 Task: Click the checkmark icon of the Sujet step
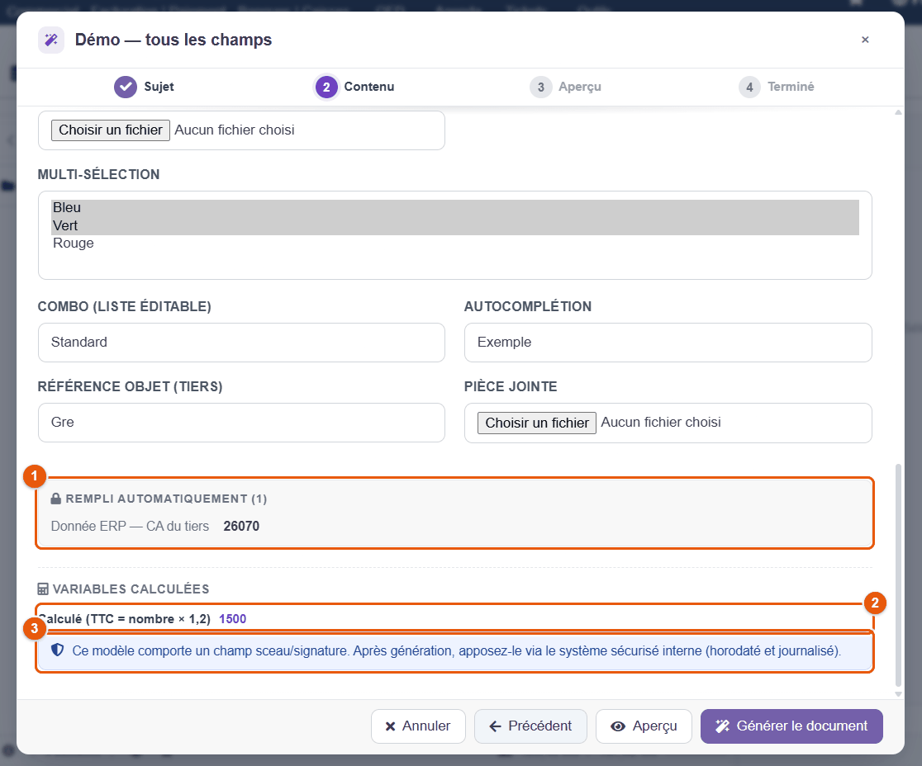point(126,87)
